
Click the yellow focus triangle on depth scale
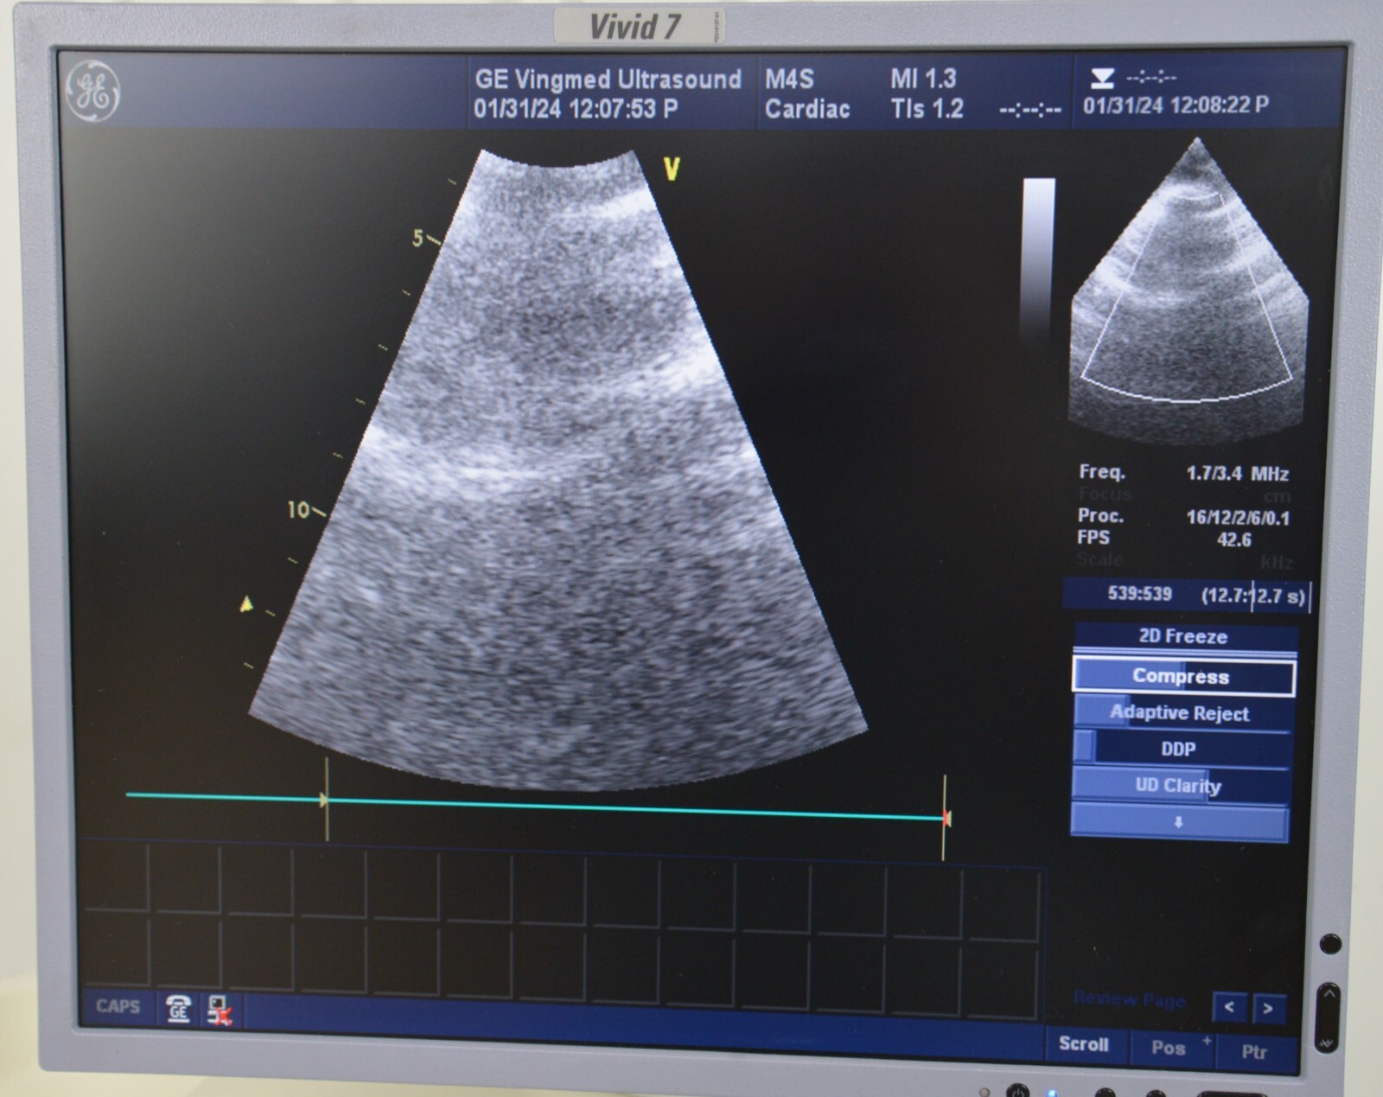pos(246,604)
